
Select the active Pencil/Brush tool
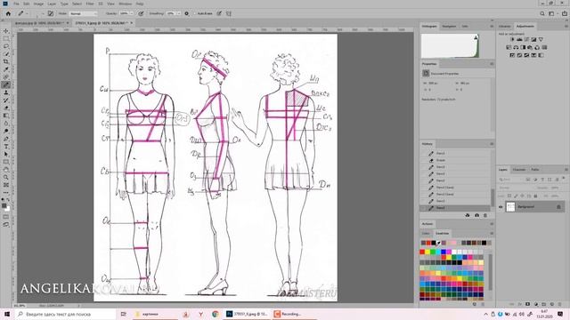(x=6, y=85)
